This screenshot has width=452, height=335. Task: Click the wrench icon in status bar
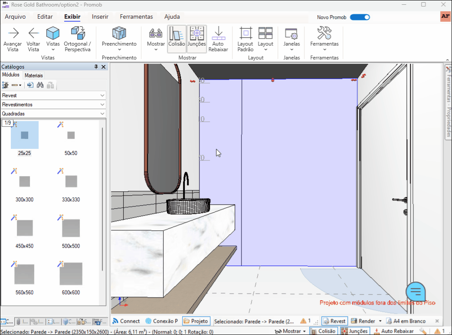(423, 331)
